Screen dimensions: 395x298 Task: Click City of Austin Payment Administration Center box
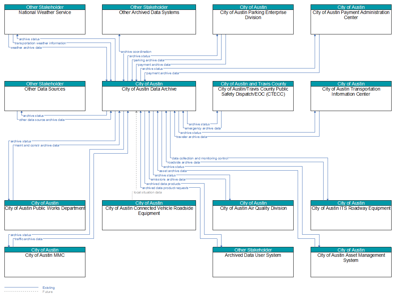click(x=351, y=19)
